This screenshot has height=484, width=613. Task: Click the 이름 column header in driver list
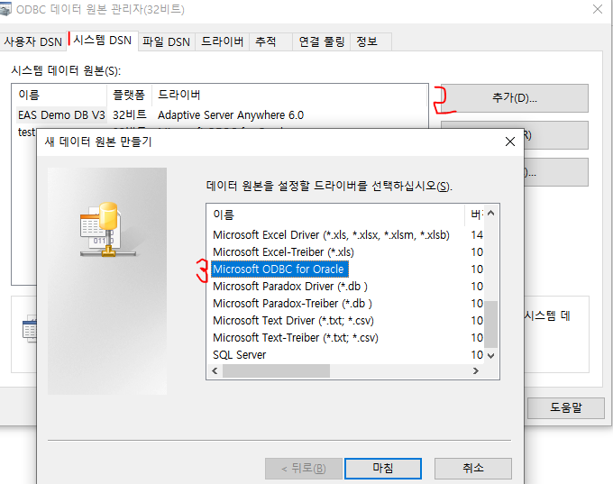(335, 215)
